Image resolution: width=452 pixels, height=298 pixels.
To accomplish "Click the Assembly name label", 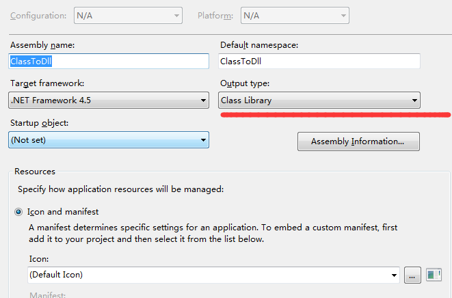I will (x=42, y=45).
